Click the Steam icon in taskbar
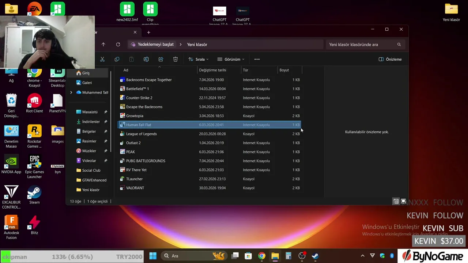The width and height of the screenshot is (468, 263). tap(315, 256)
